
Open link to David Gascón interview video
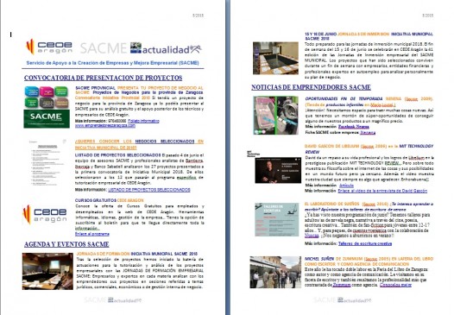tap(382, 191)
